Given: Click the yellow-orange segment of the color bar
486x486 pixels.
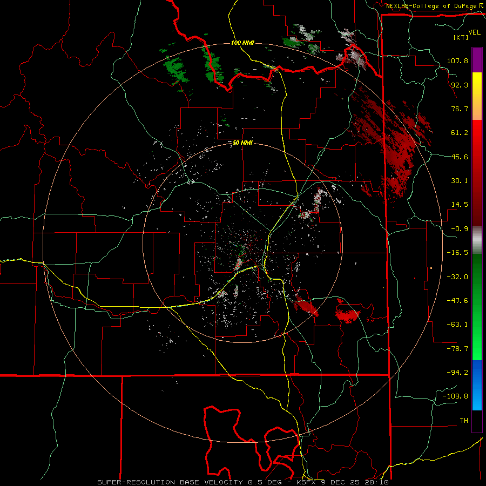Looking at the screenshot, I should pyautogui.click(x=477, y=96).
